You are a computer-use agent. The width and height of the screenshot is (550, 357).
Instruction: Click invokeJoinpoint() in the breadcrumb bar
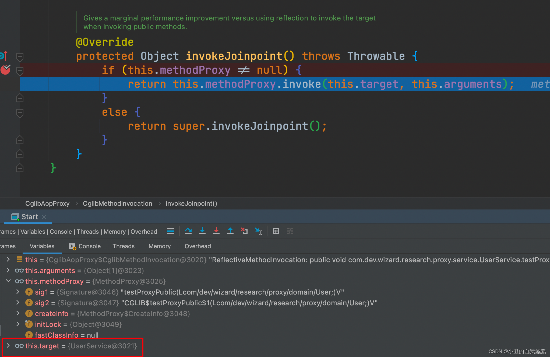pyautogui.click(x=191, y=204)
